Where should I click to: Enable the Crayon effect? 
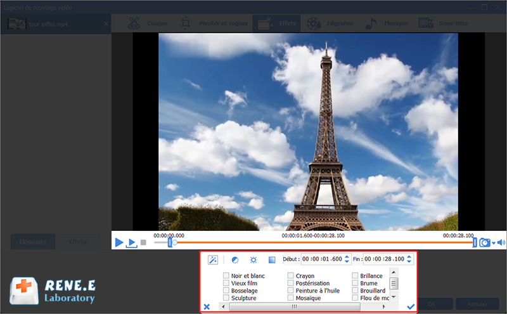290,275
